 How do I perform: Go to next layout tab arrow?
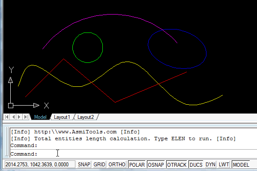pos(19,117)
